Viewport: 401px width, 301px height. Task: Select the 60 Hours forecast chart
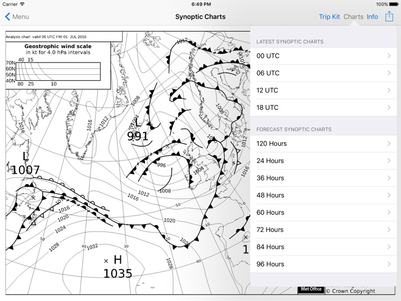coord(323,212)
